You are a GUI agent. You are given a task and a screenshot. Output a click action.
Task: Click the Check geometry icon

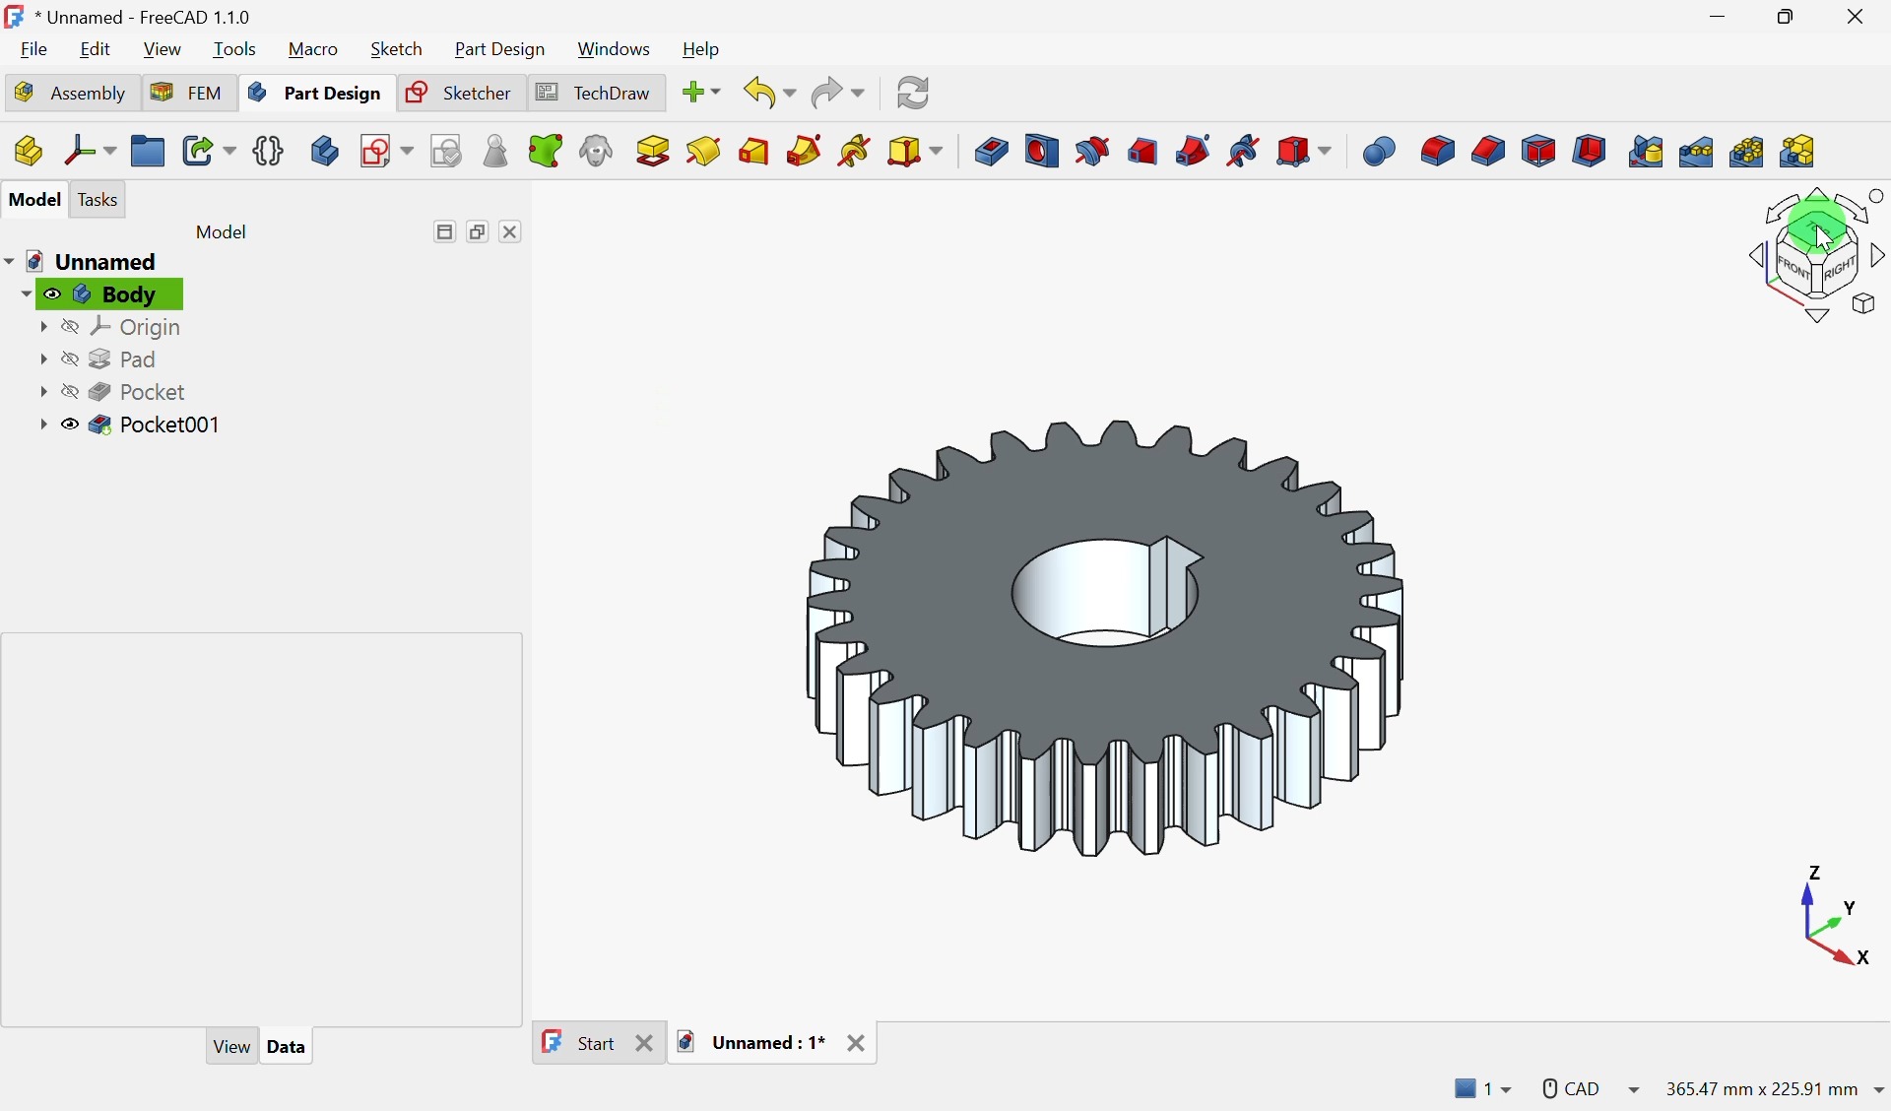click(x=496, y=152)
